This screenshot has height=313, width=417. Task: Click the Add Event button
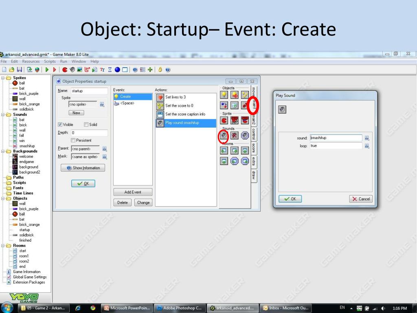(x=133, y=192)
